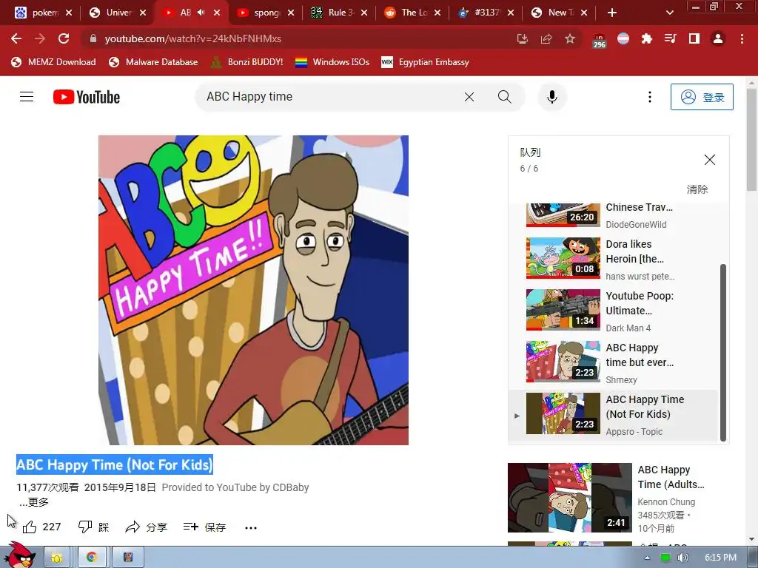Open the Bonzi BUDDY! bookmark
The height and width of the screenshot is (568, 758).
point(247,62)
